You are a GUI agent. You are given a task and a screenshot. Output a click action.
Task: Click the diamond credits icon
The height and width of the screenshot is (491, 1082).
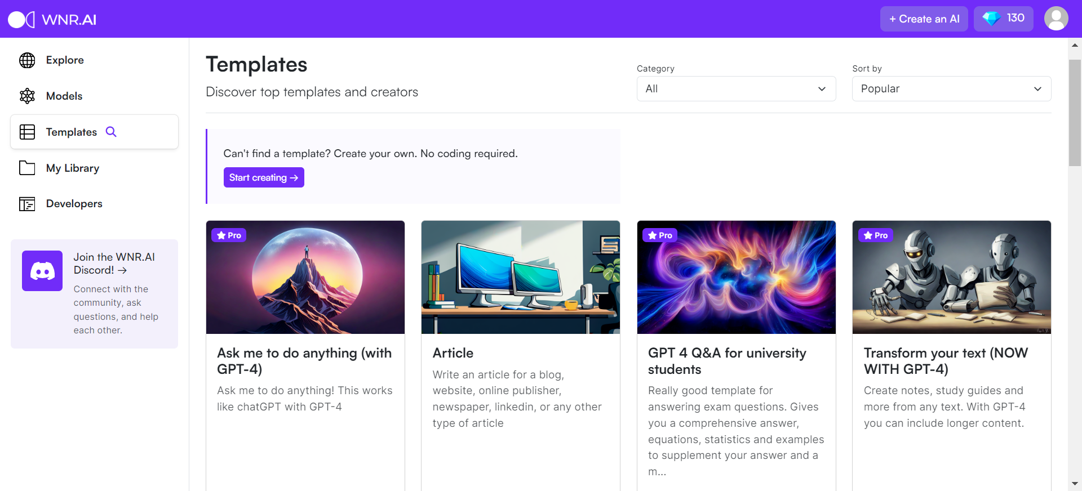[x=991, y=19]
